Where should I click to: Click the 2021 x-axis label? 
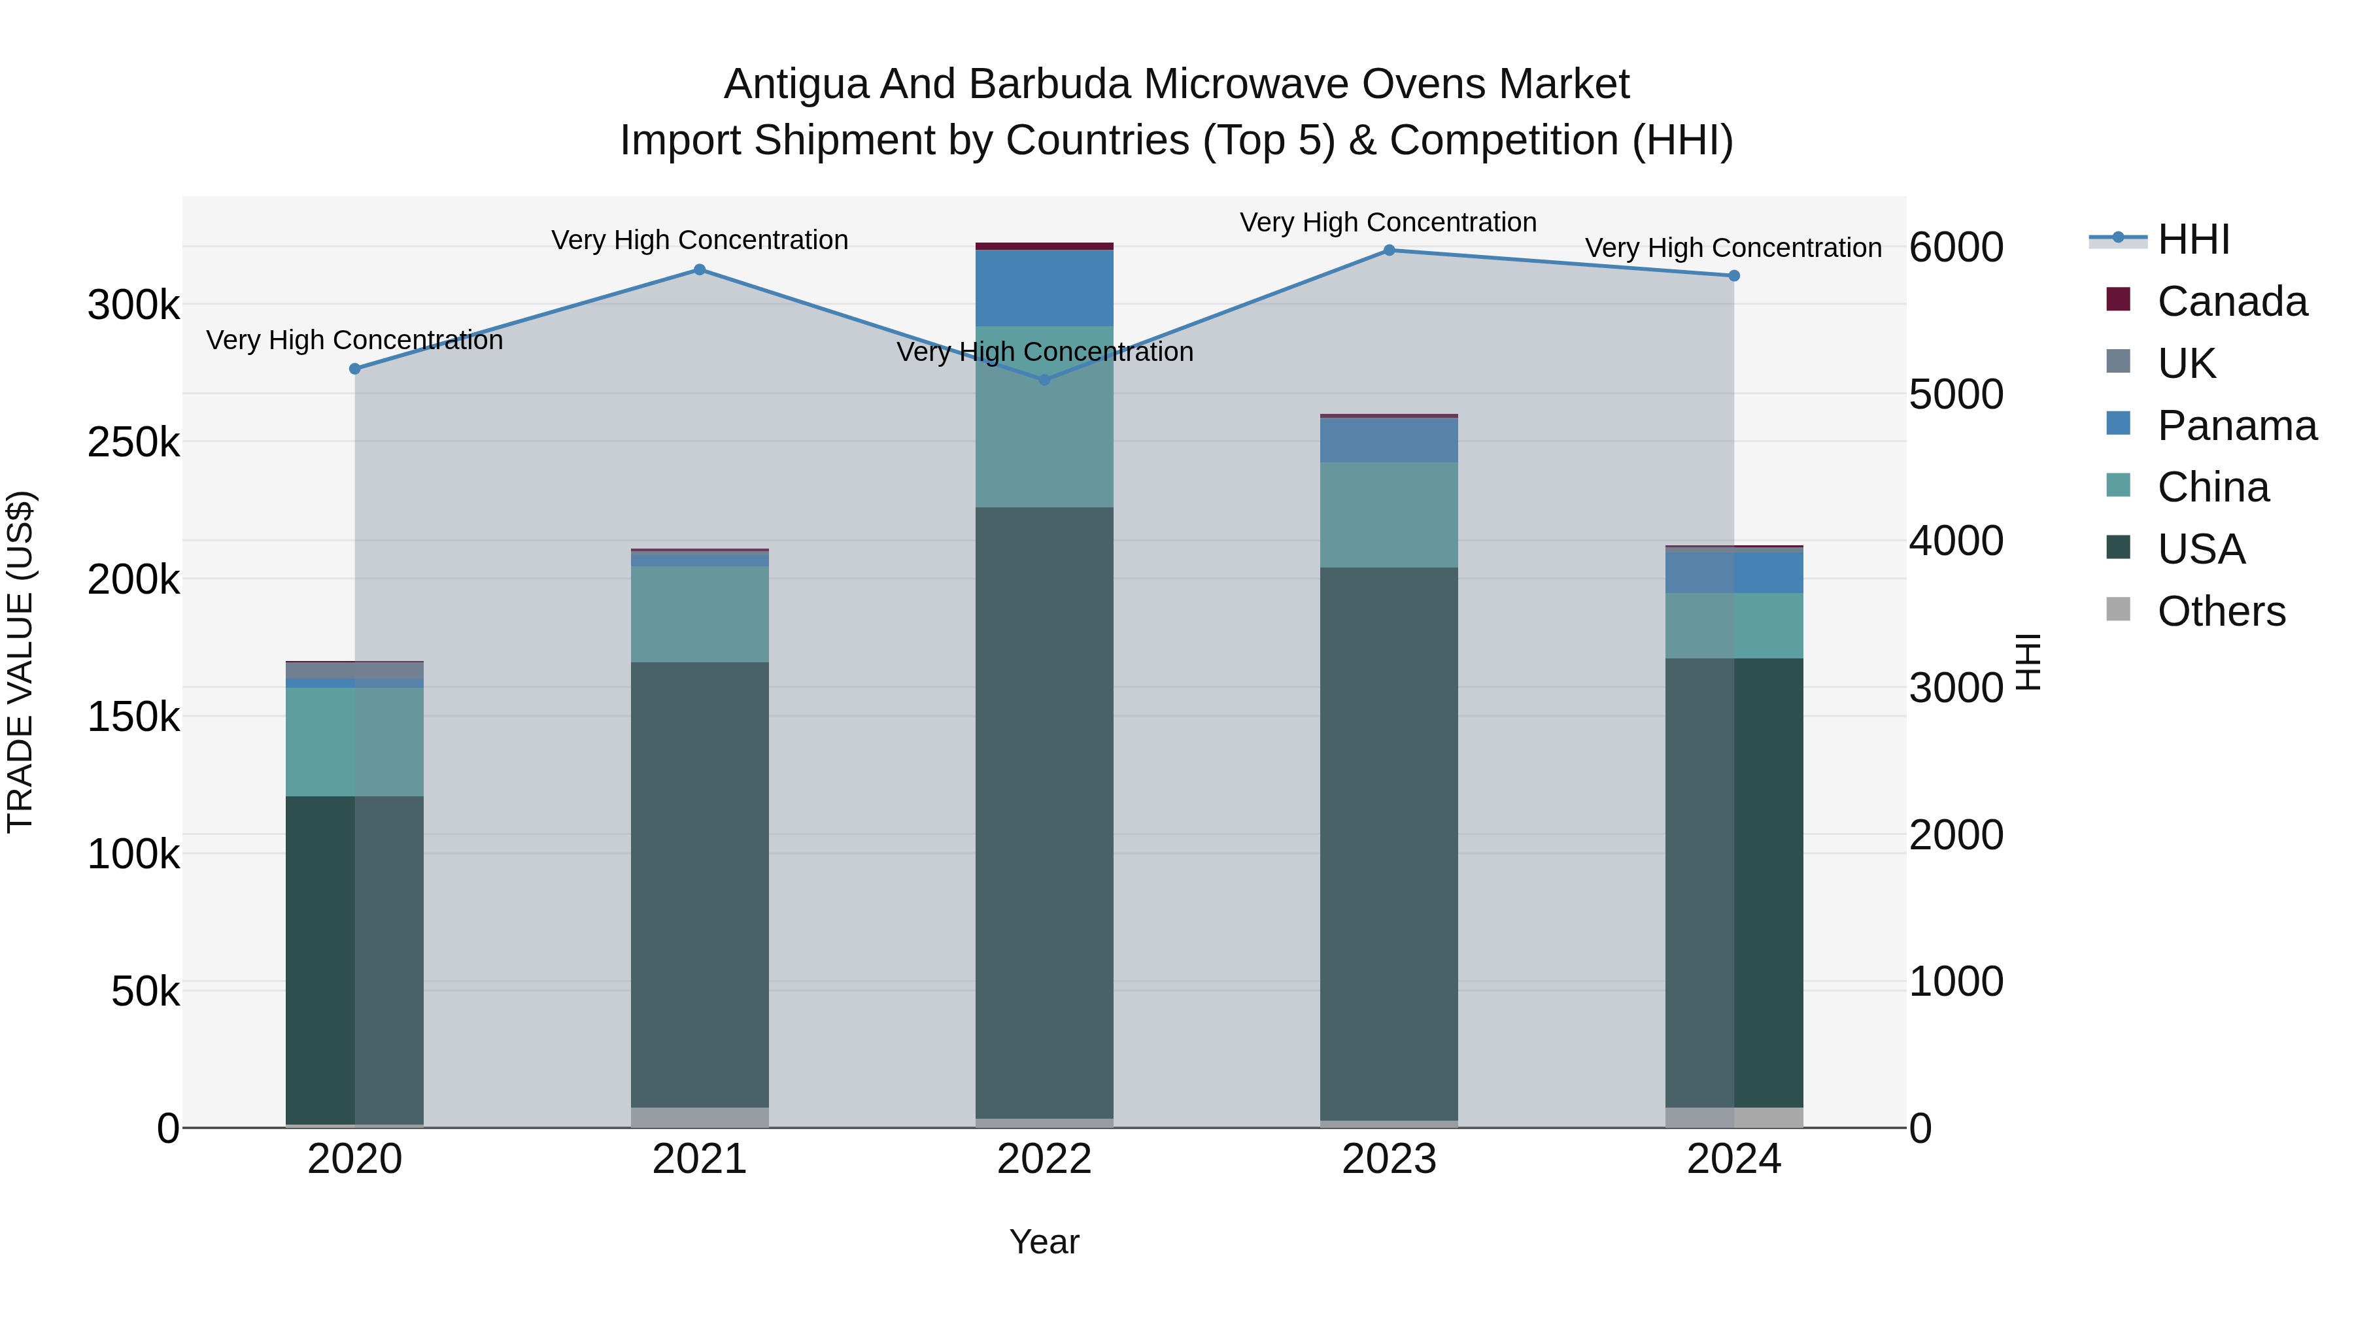coord(700,1159)
